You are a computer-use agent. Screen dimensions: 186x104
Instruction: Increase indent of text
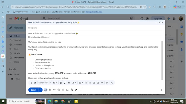click(x=98, y=83)
